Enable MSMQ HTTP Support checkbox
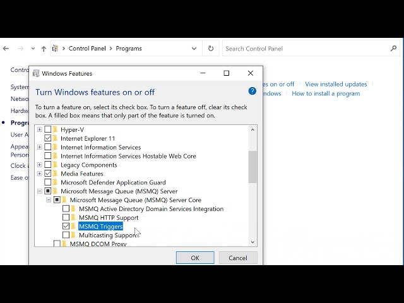This screenshot has height=303, width=404. click(66, 217)
